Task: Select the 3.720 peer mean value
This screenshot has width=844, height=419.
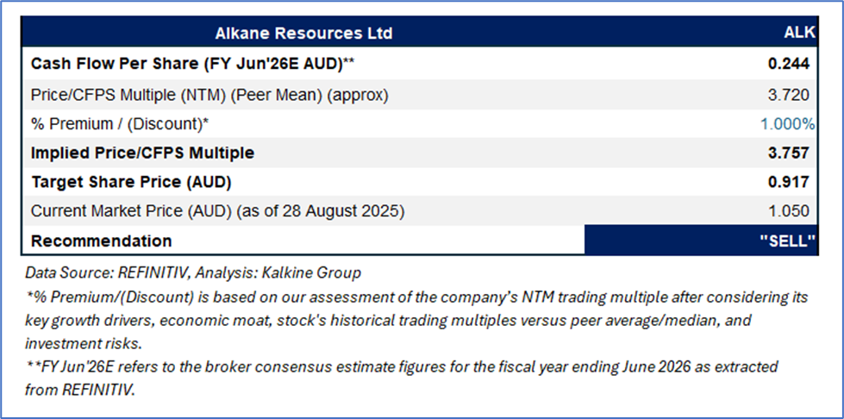Action: [791, 95]
